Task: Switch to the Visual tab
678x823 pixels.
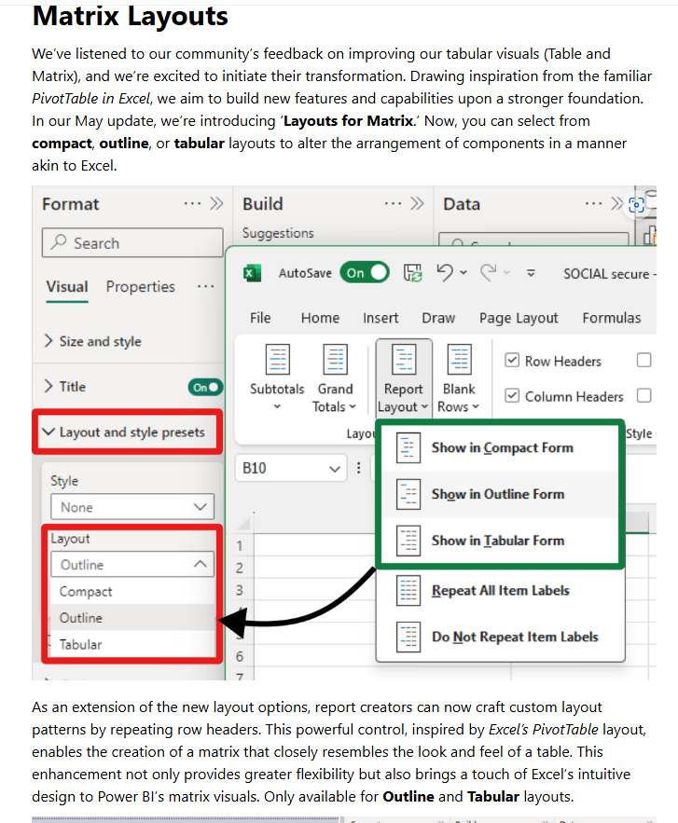Action: click(67, 286)
